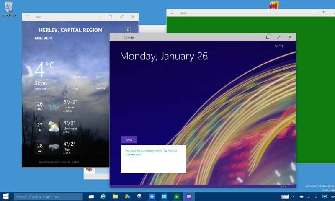Toggle full-screen arrow in Vejr title bar

coord(121,17)
